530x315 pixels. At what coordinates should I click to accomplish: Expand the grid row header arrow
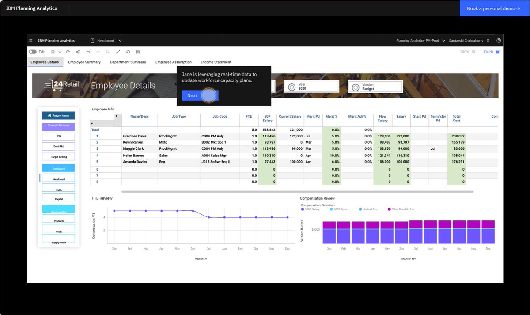tap(92, 124)
